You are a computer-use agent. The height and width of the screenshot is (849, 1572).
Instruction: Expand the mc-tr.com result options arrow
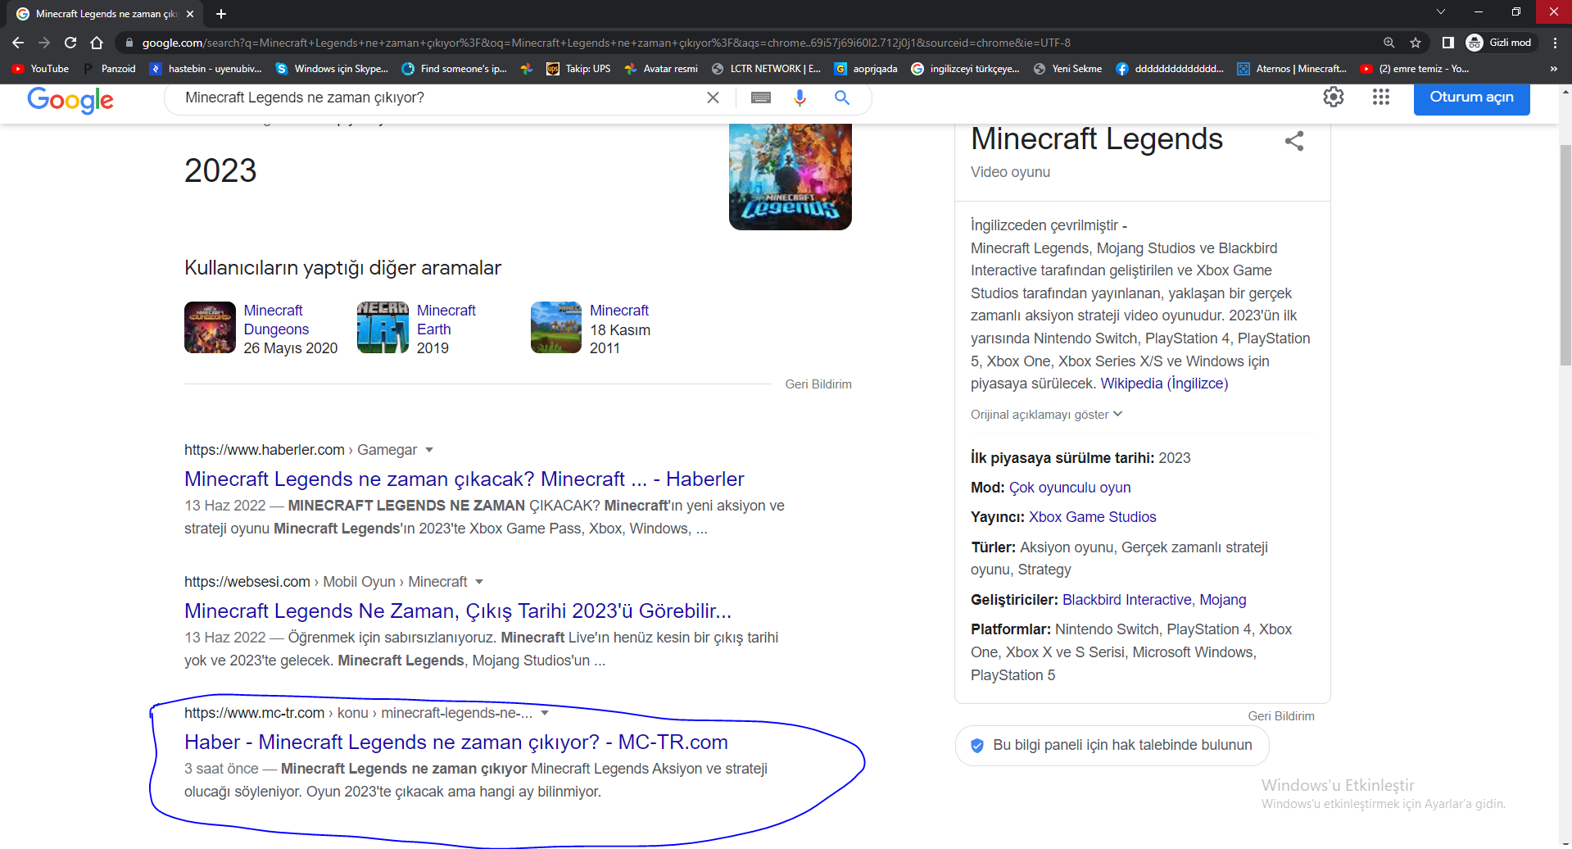545,713
